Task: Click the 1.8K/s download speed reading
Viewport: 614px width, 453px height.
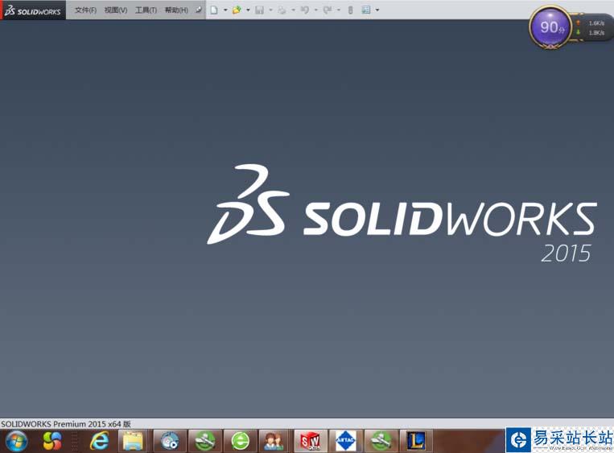Action: tap(596, 32)
